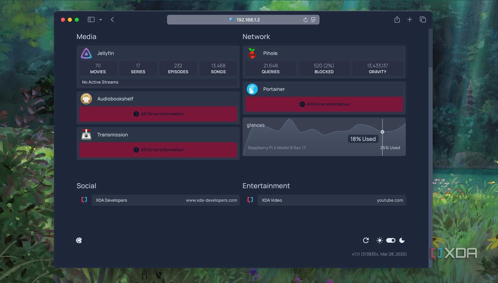Click the site favicon in address bar
This screenshot has height=283, width=498.
(231, 20)
